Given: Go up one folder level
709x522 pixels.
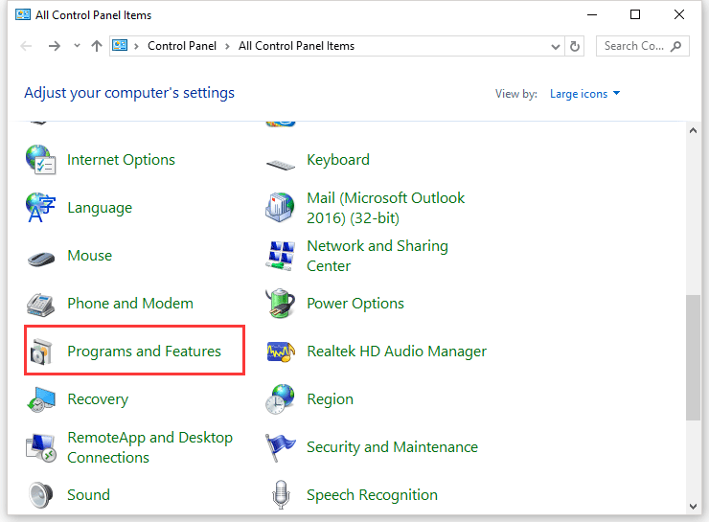Looking at the screenshot, I should tap(97, 46).
